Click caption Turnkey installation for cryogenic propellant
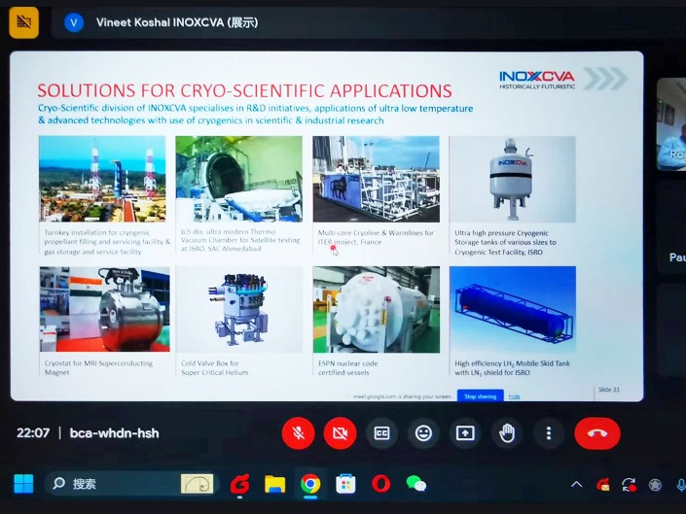The width and height of the screenshot is (686, 514). pyautogui.click(x=107, y=242)
